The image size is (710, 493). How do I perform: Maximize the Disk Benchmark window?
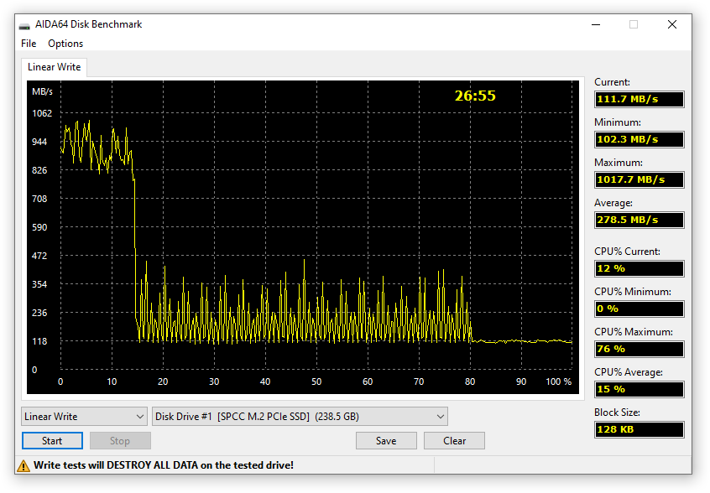634,25
